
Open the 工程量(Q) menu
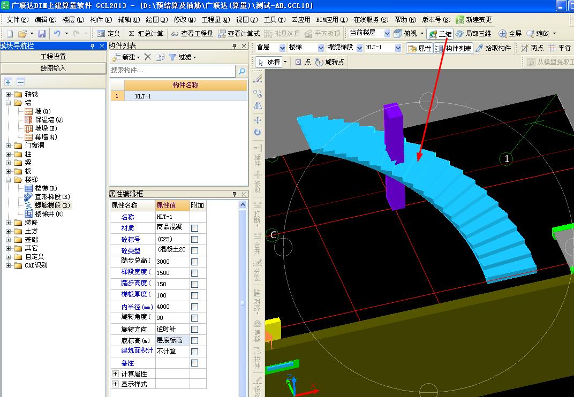pos(216,20)
